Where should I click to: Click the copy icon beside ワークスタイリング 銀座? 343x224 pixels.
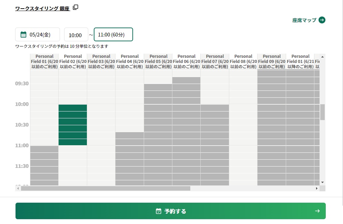75,7
